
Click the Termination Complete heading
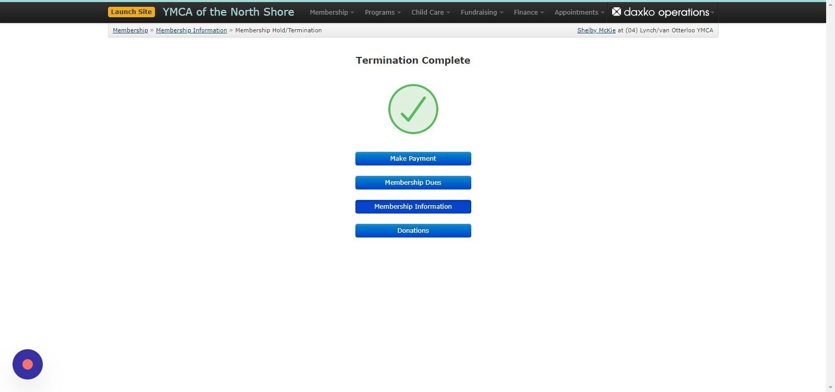[x=413, y=61]
